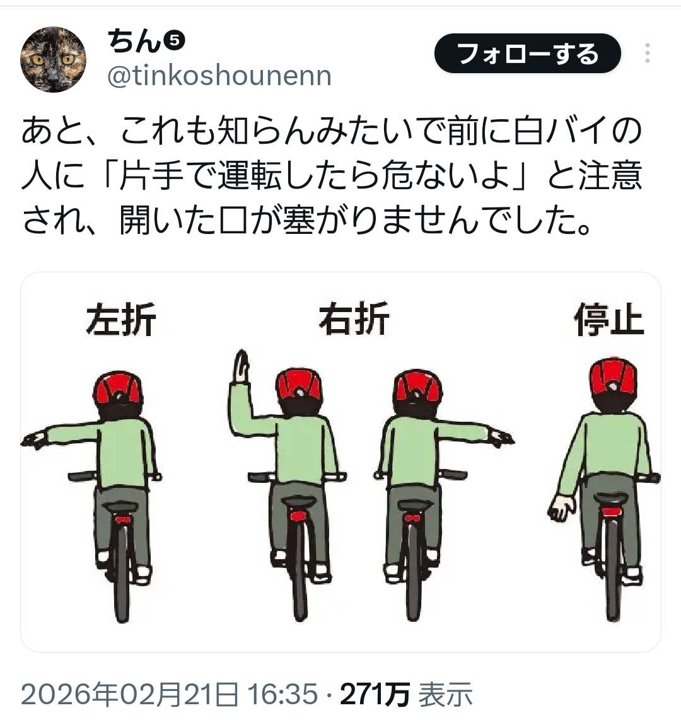Click the red rear light of the 左折 bicycle
The height and width of the screenshot is (720, 681).
point(122,520)
